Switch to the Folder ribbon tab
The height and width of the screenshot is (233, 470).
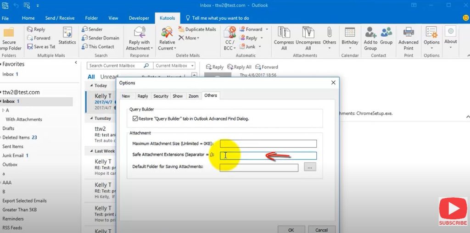[91, 18]
